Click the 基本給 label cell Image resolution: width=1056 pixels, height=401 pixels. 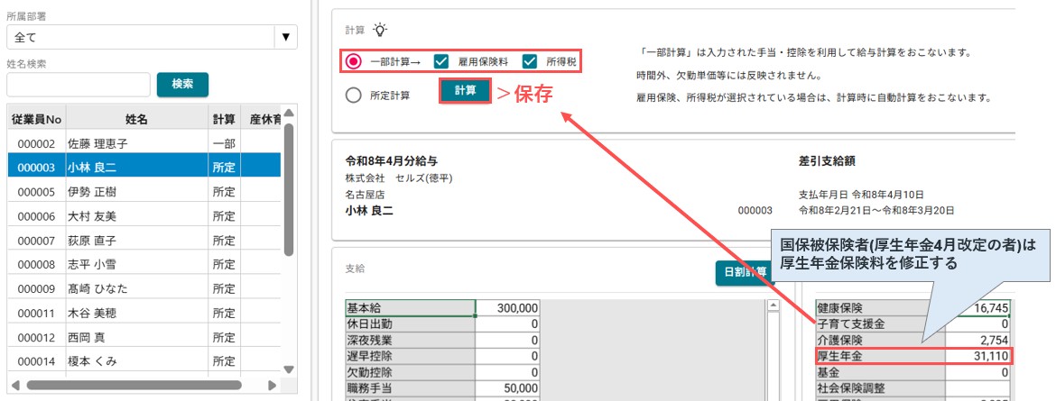click(410, 307)
